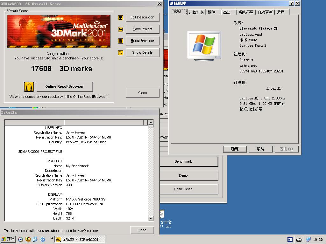Open the media player quick launch icon
The image size is (326, 244).
21,240
